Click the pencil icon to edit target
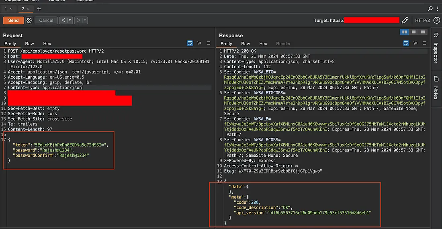This screenshot has width=442, height=229. tap(405, 20)
